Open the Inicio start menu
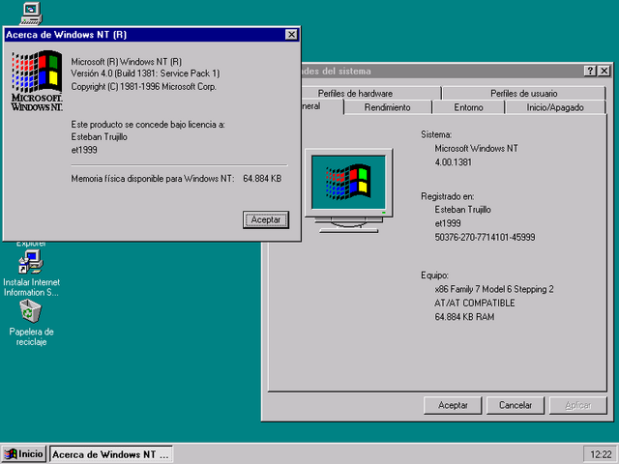The image size is (619, 464). point(23,454)
